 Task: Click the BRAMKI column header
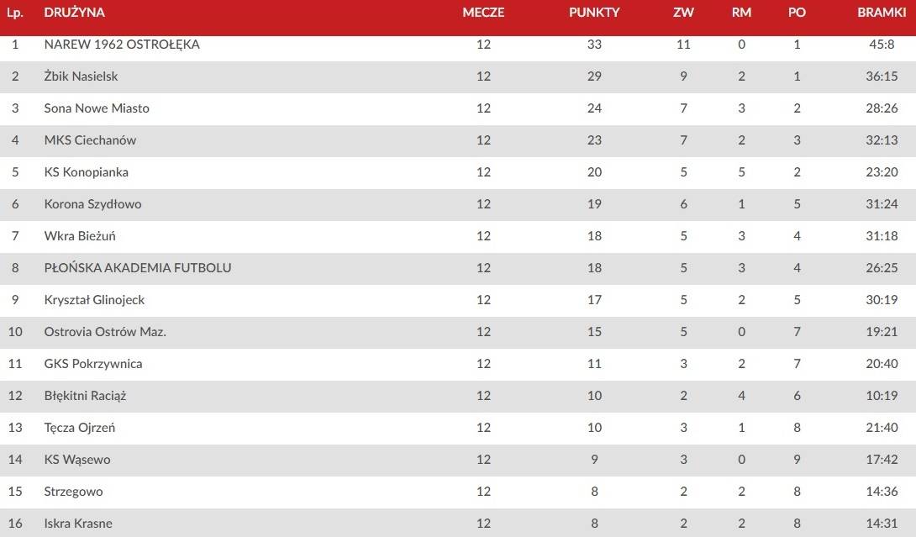pos(882,13)
